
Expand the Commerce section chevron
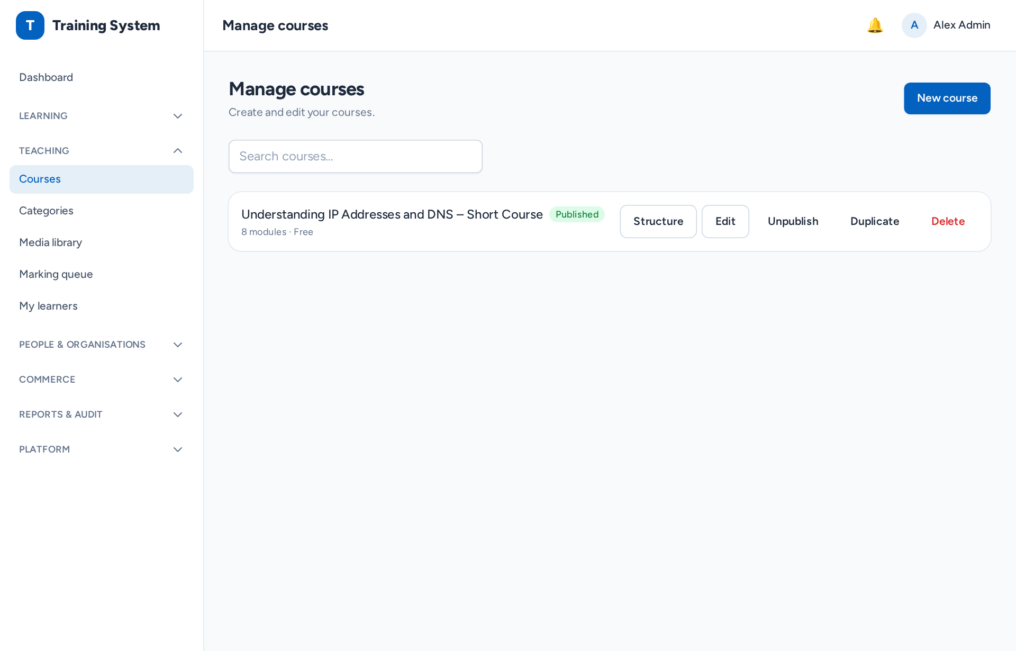pos(178,379)
